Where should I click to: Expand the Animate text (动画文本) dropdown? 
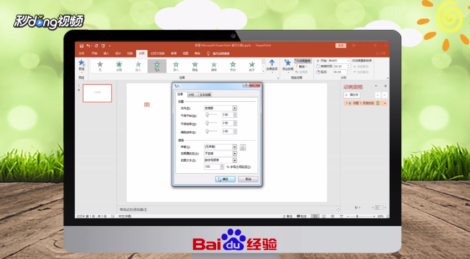point(234,160)
